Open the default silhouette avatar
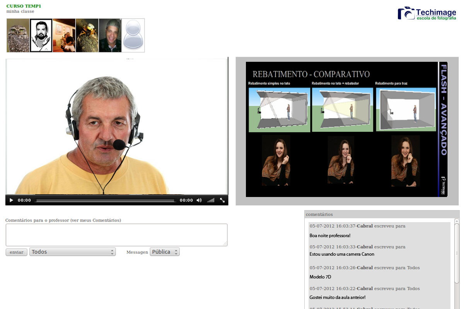 [x=133, y=35]
